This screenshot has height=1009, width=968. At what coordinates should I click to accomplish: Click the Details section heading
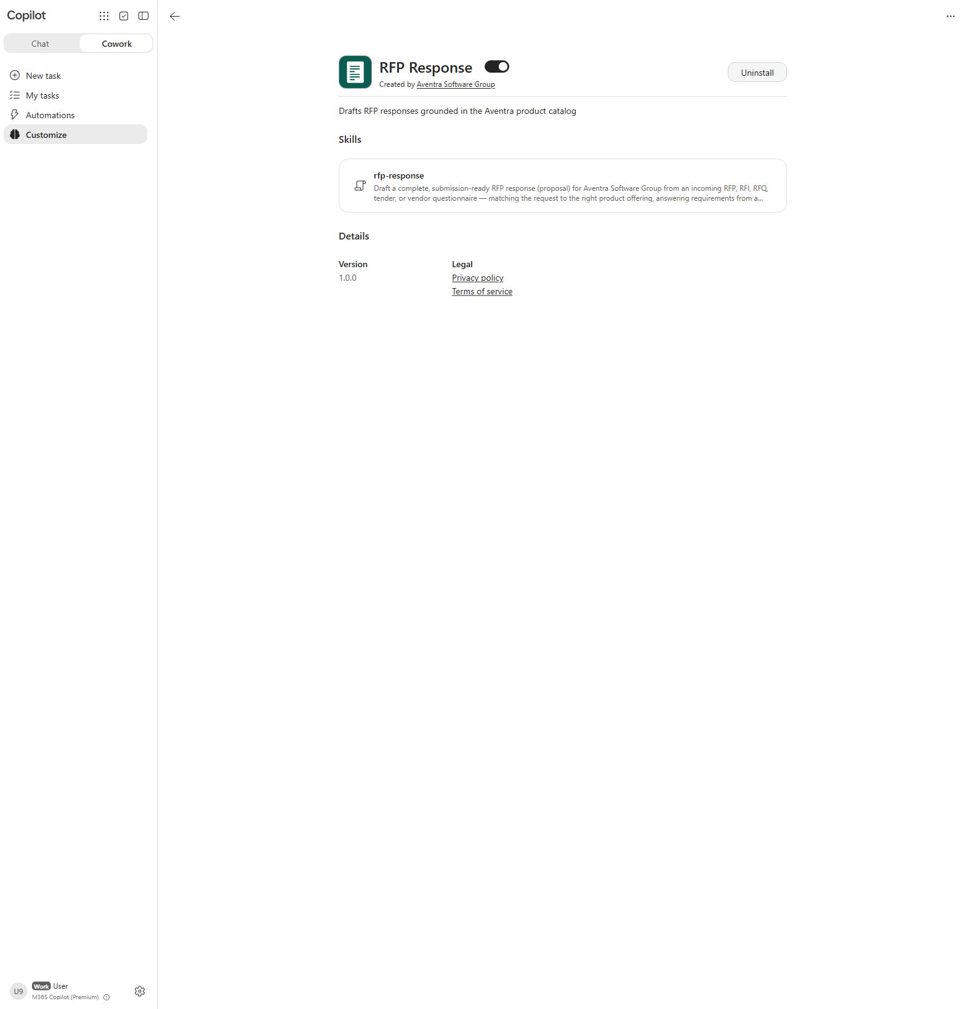pos(354,236)
